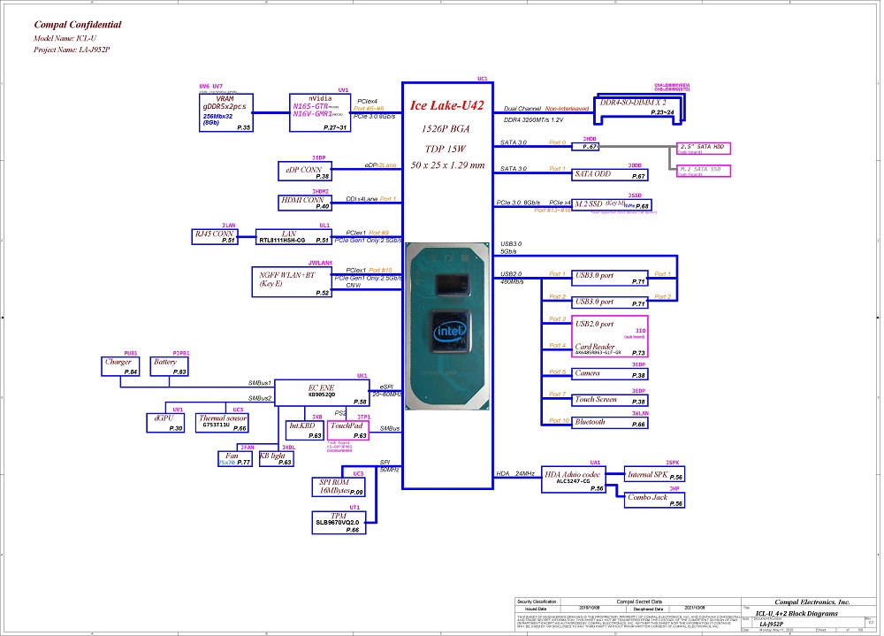884x636 pixels.
Task: Select the RJ45 CONN block
Action: point(215,237)
